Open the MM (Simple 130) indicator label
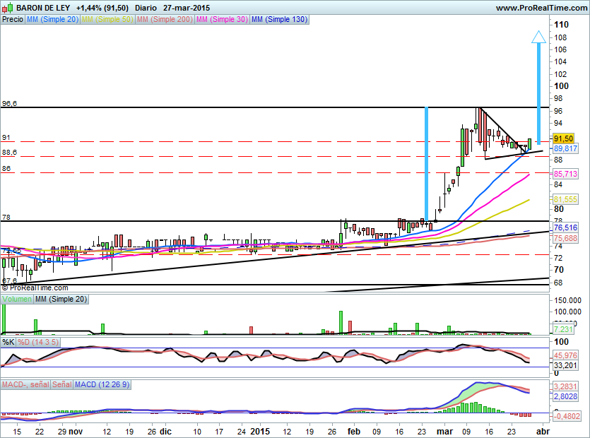The image size is (590, 438). click(x=279, y=20)
